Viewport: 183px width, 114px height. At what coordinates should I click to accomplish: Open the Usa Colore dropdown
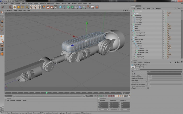tap(165, 80)
